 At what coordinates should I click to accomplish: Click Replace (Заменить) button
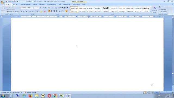(163, 9)
